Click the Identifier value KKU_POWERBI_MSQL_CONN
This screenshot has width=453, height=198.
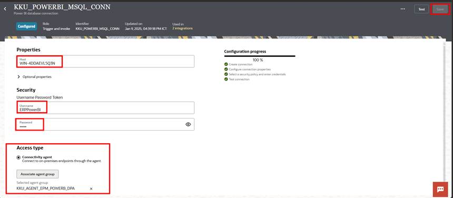point(97,28)
